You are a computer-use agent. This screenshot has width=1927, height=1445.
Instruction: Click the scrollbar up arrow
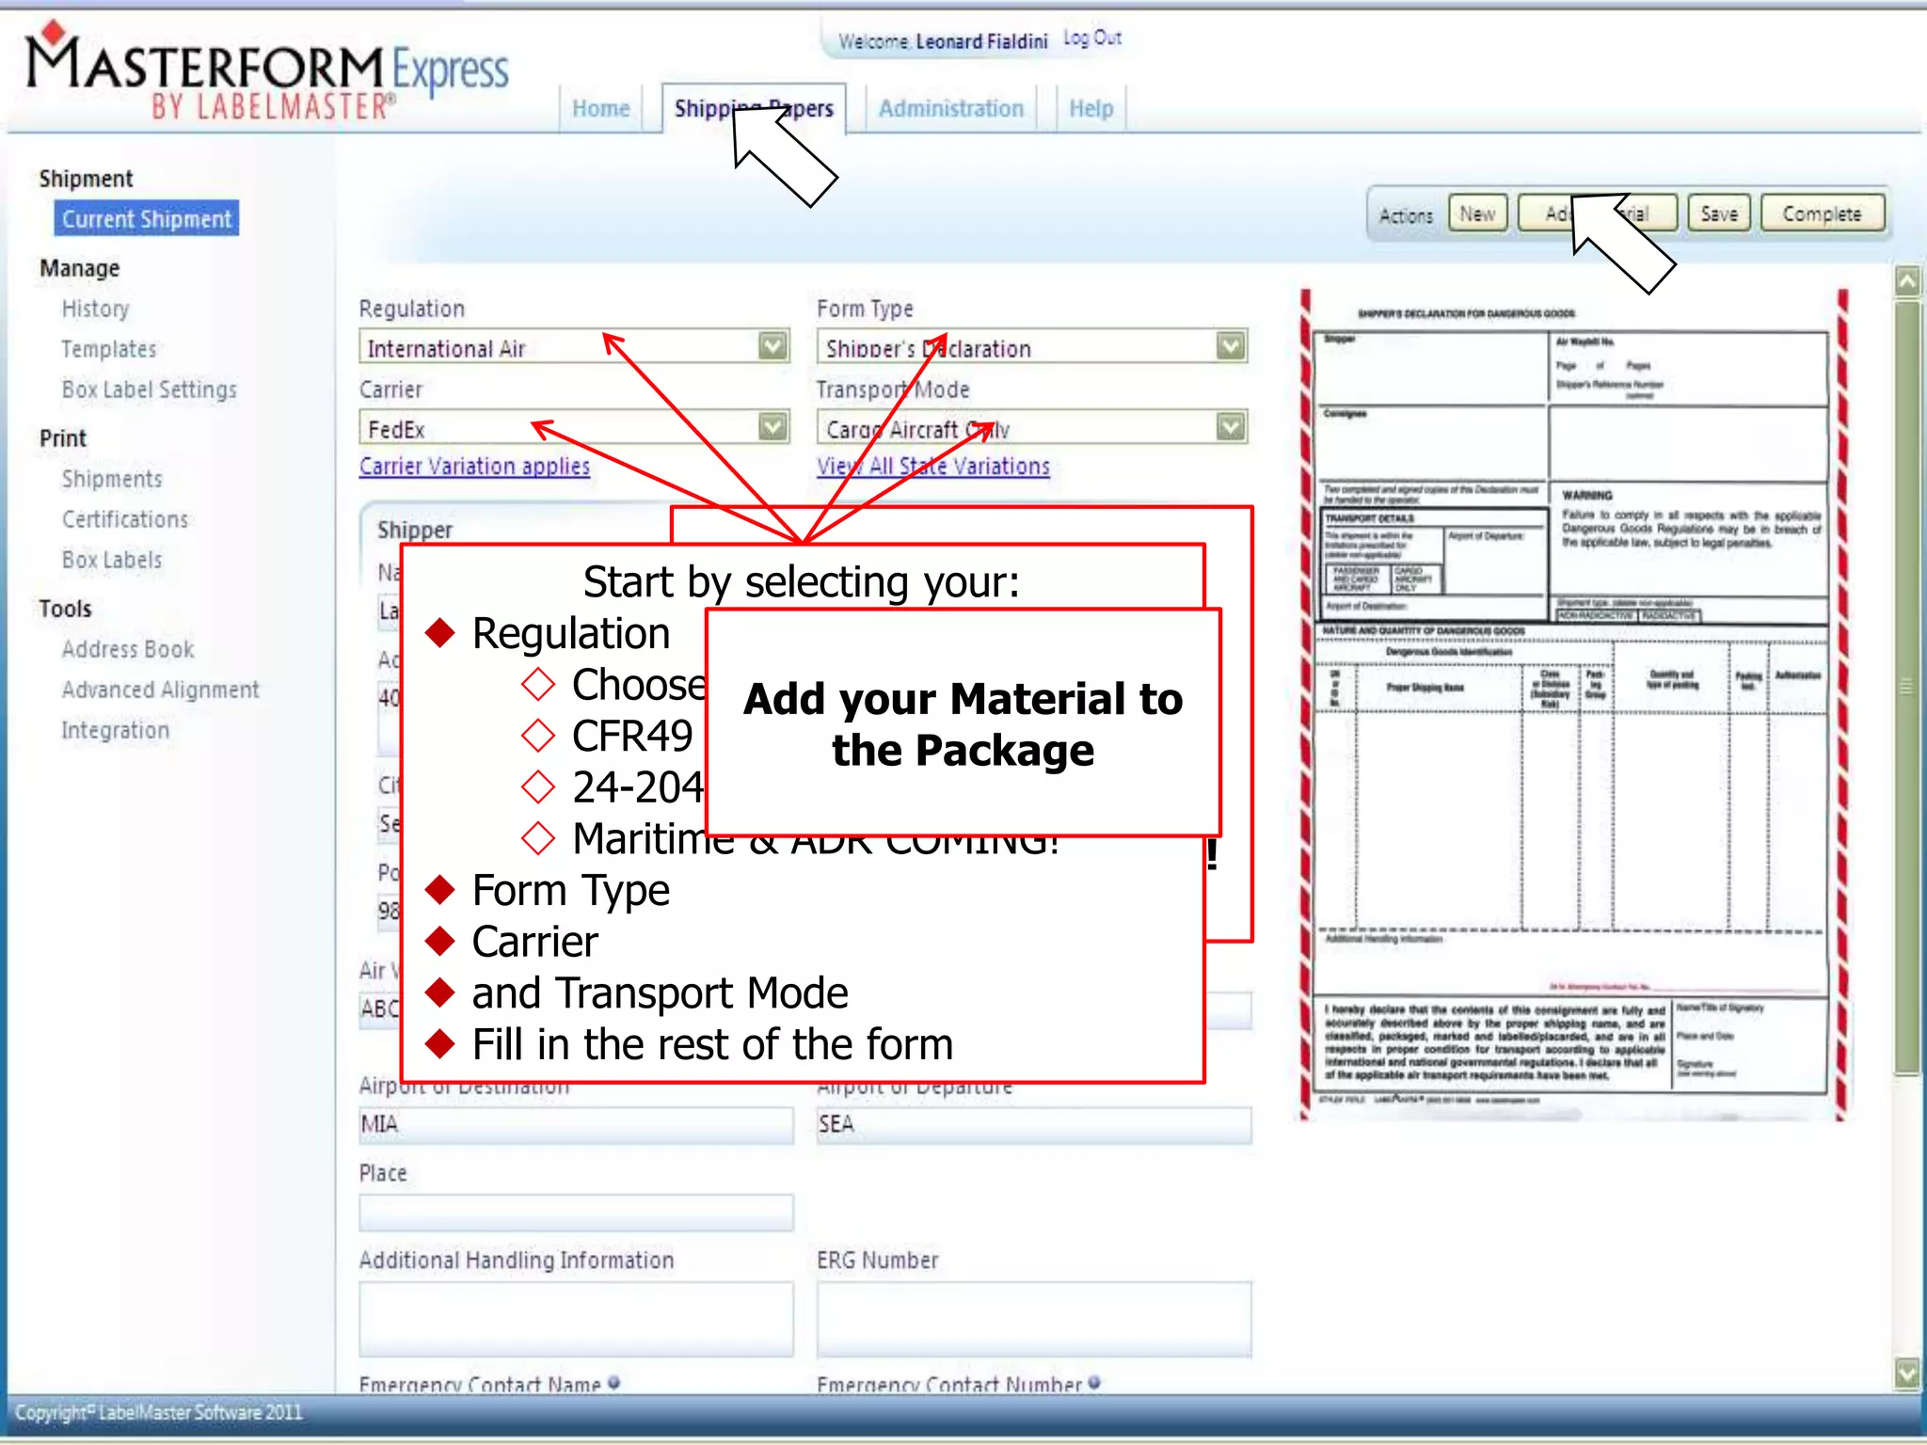[1907, 281]
